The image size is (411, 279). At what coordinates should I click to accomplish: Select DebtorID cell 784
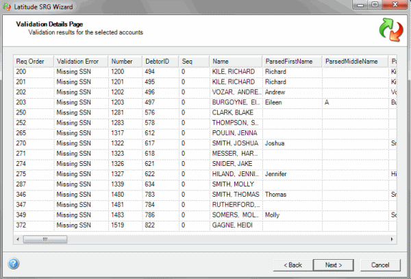pos(161,205)
